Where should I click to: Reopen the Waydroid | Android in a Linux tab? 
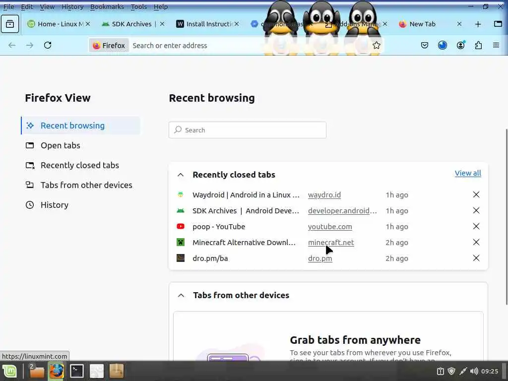point(246,195)
